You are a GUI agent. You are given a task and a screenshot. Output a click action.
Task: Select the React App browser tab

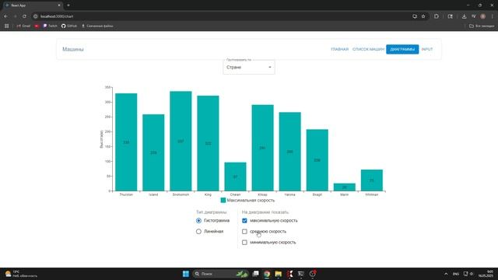coord(32,5)
